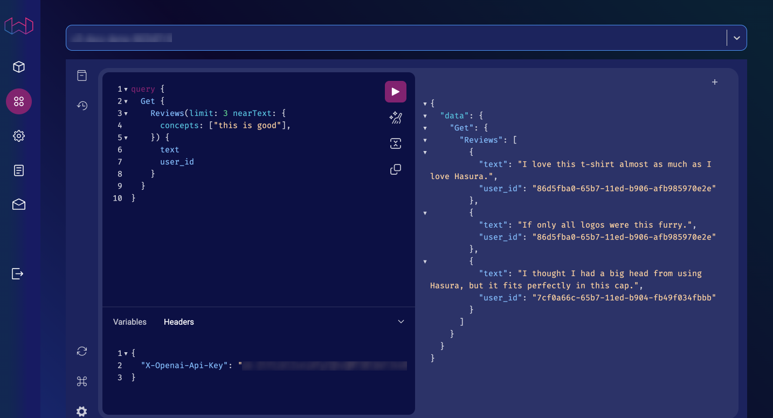Open the Weaviate cluster selector dropdown

tap(737, 38)
